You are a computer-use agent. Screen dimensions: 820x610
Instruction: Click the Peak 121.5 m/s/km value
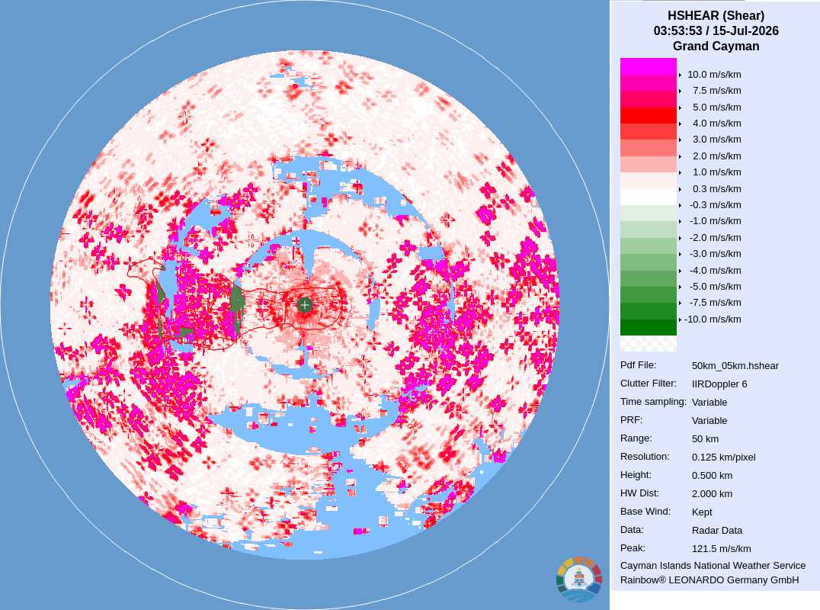(721, 549)
